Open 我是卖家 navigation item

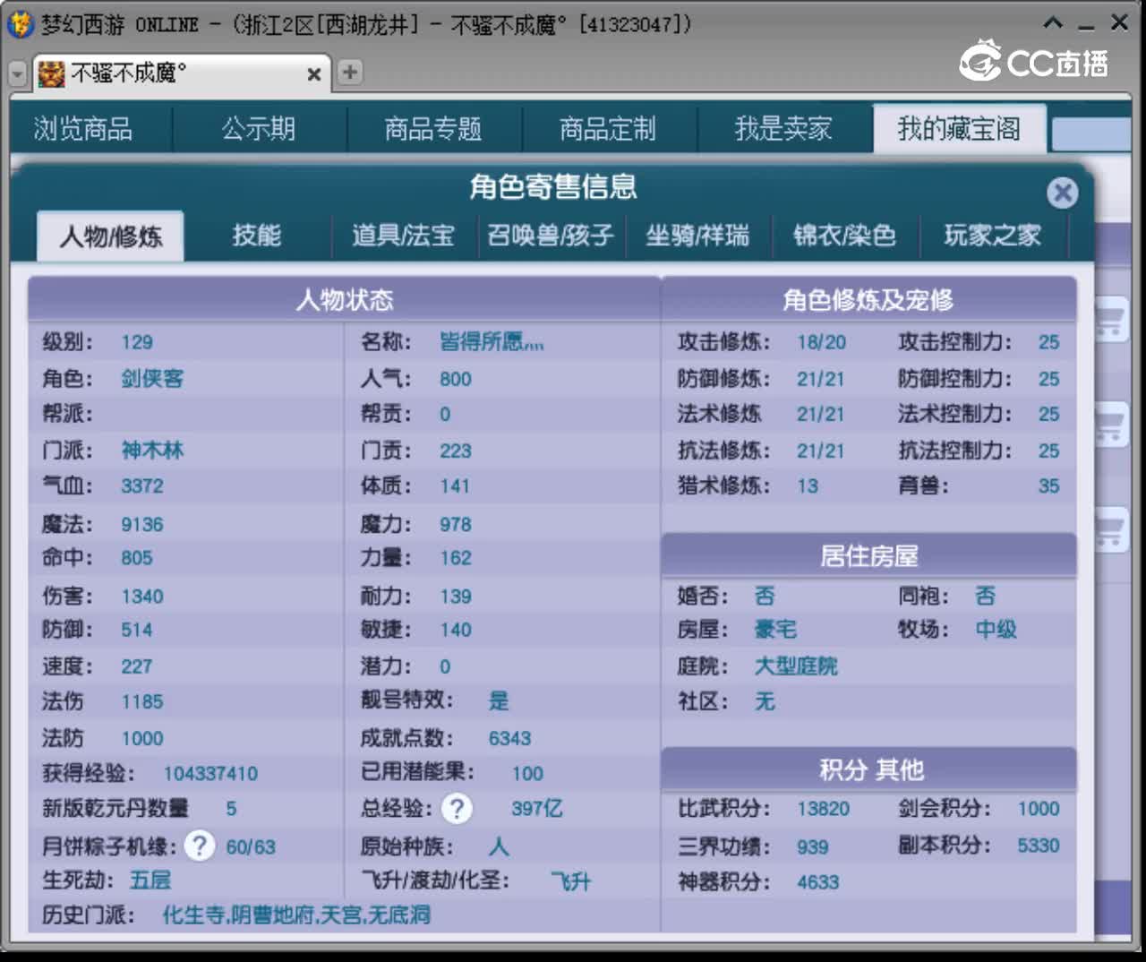click(x=783, y=129)
